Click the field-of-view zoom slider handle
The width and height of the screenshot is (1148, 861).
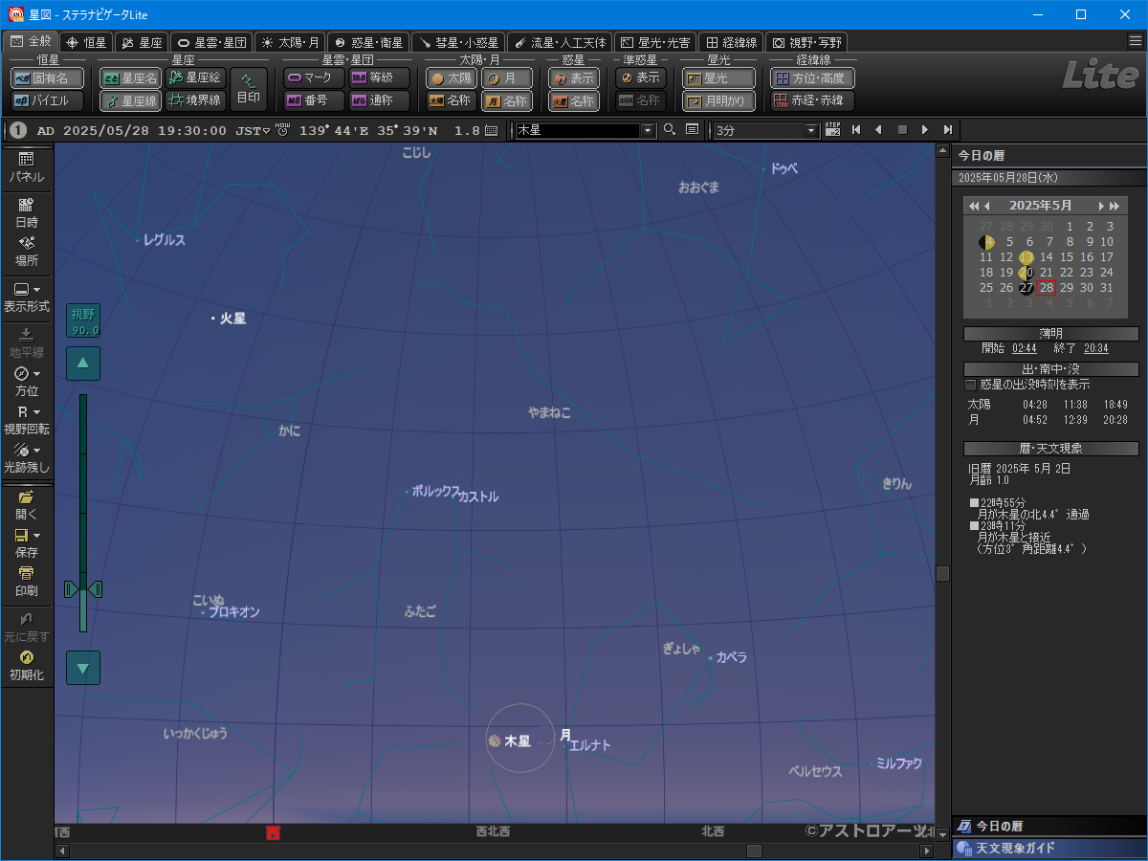[83, 589]
